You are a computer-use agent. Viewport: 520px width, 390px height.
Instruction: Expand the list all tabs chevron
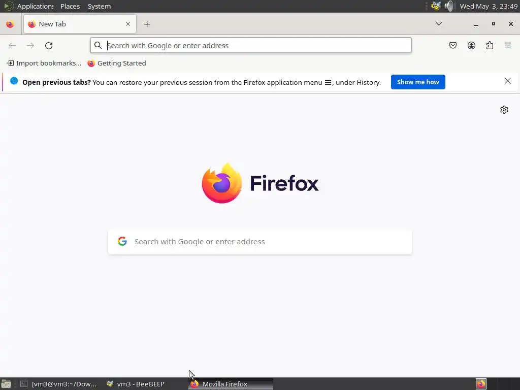[438, 24]
